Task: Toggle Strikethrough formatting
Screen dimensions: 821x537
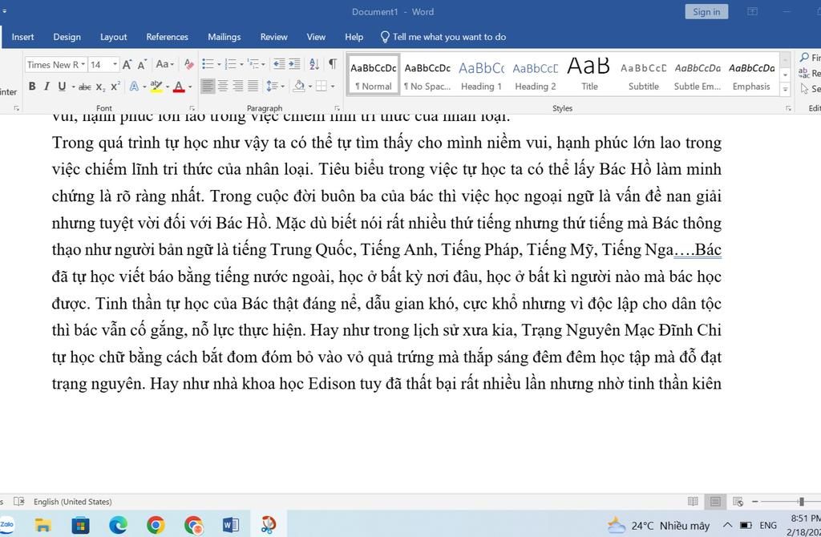Action: [x=85, y=87]
